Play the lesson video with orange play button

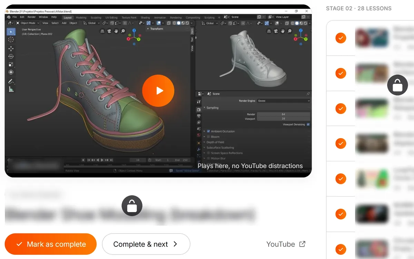(158, 90)
